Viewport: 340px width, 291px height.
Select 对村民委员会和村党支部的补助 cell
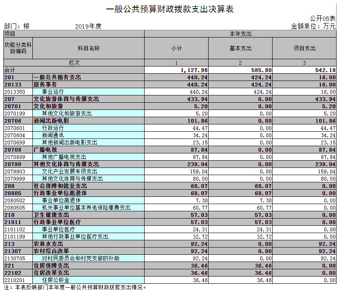tap(88, 258)
